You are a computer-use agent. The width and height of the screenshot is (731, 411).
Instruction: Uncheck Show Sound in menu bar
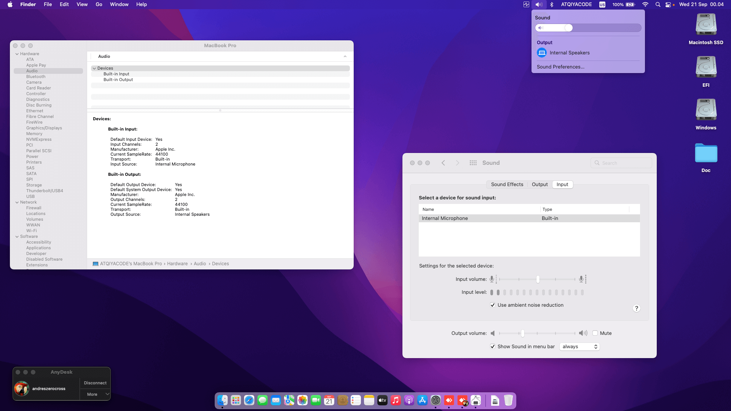point(493,347)
